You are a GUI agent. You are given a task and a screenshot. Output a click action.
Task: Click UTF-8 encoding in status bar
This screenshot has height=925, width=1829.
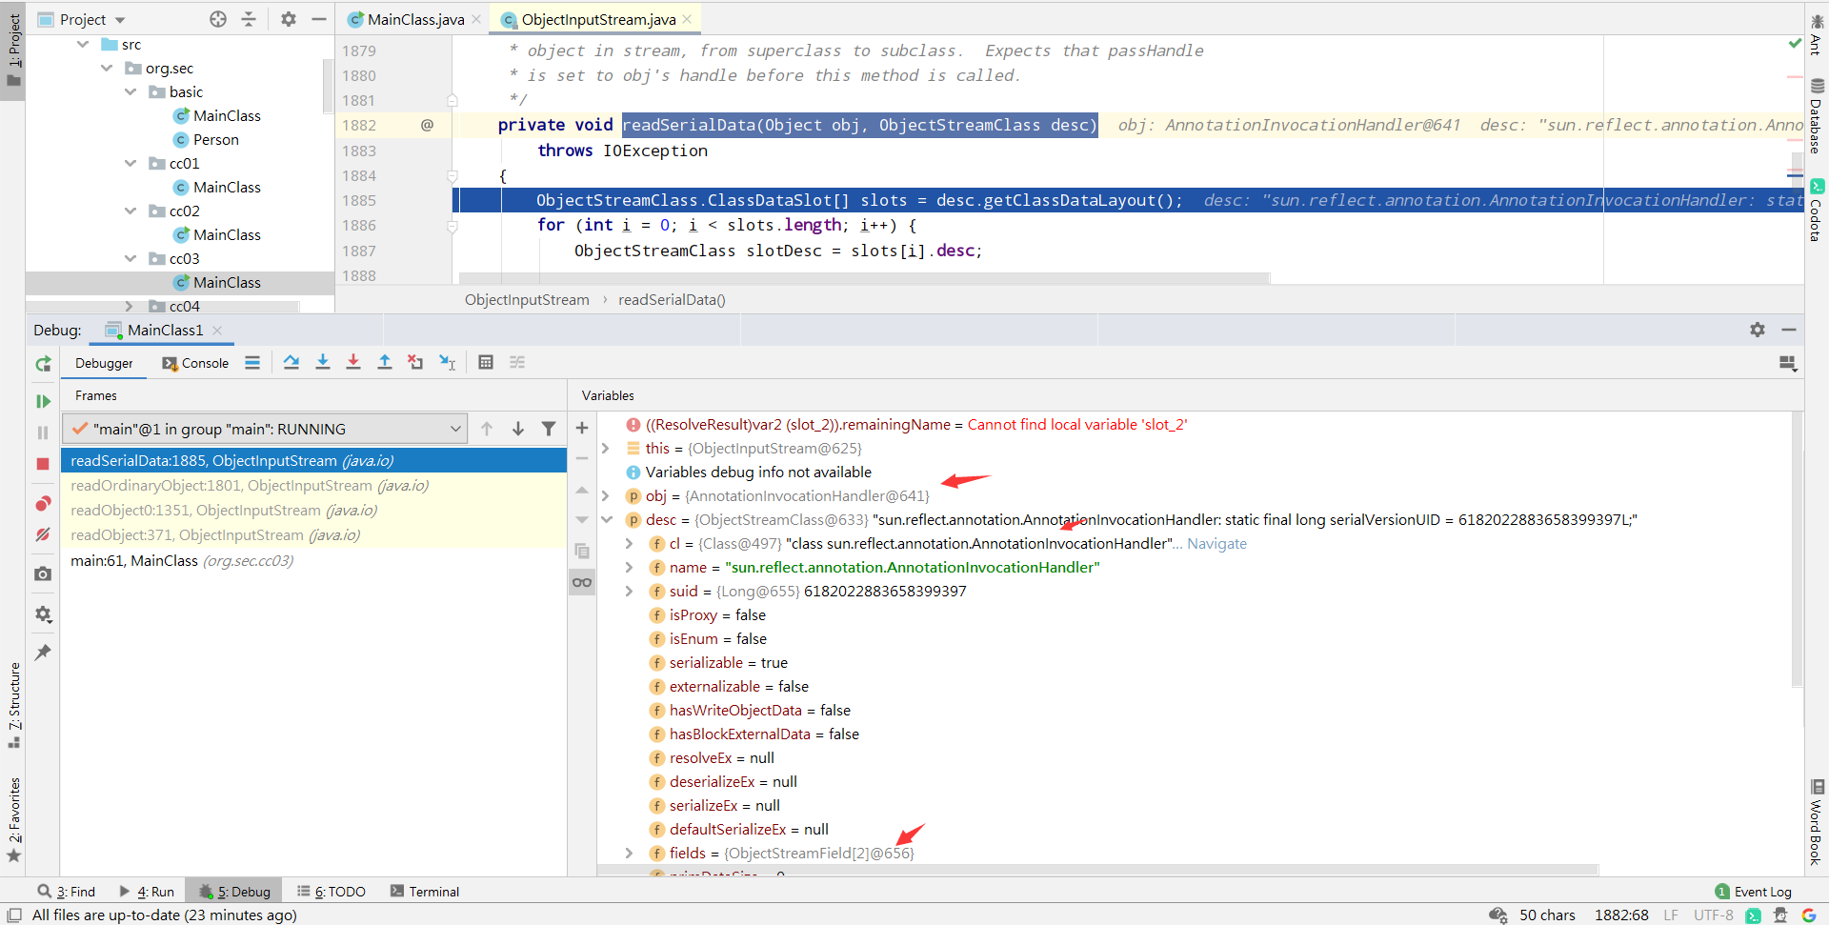click(1713, 915)
